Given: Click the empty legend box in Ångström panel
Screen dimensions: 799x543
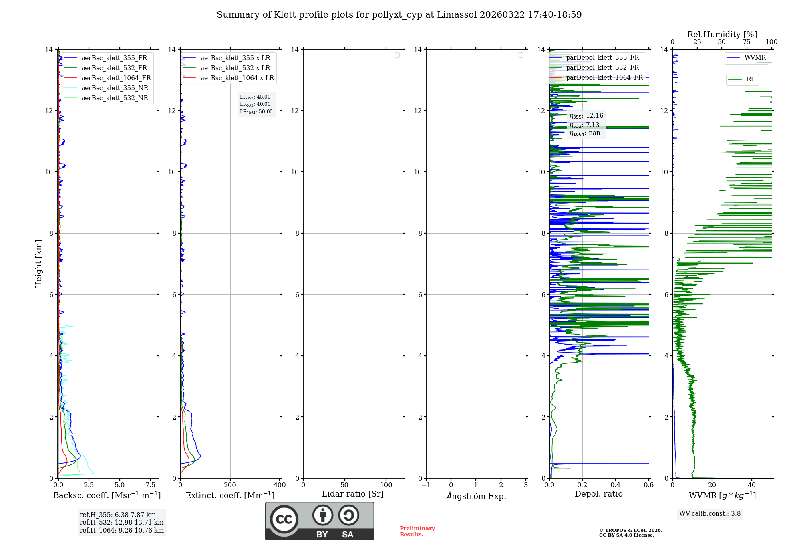Looking at the screenshot, I should [520, 55].
